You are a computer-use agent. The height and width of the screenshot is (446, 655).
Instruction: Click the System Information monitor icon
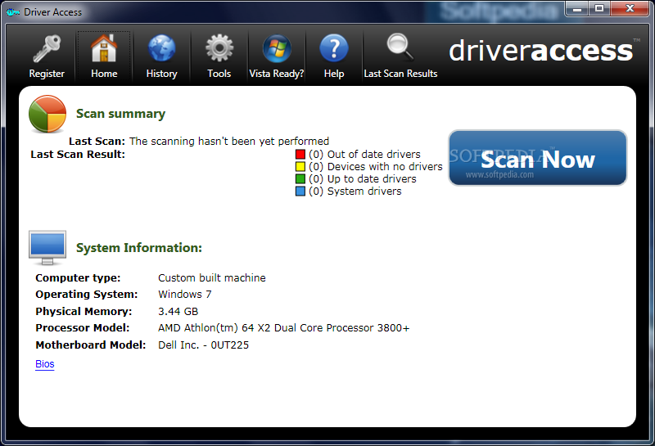pos(47,248)
